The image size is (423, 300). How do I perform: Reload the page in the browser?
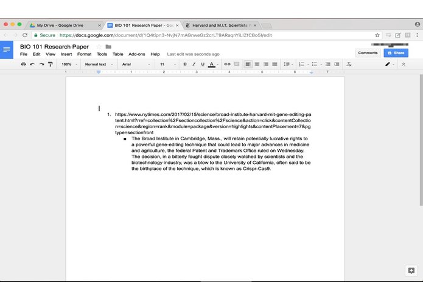click(x=25, y=35)
